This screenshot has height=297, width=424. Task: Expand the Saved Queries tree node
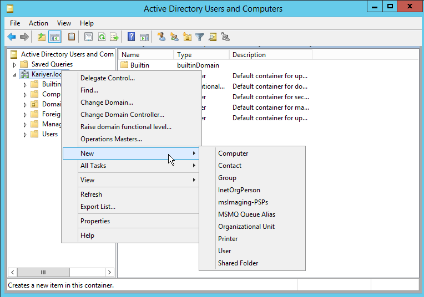click(x=14, y=65)
